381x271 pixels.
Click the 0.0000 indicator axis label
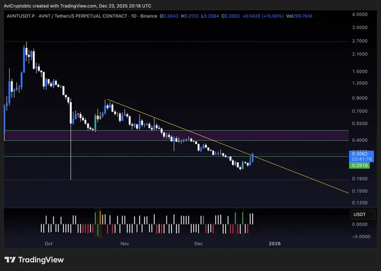[360, 225]
